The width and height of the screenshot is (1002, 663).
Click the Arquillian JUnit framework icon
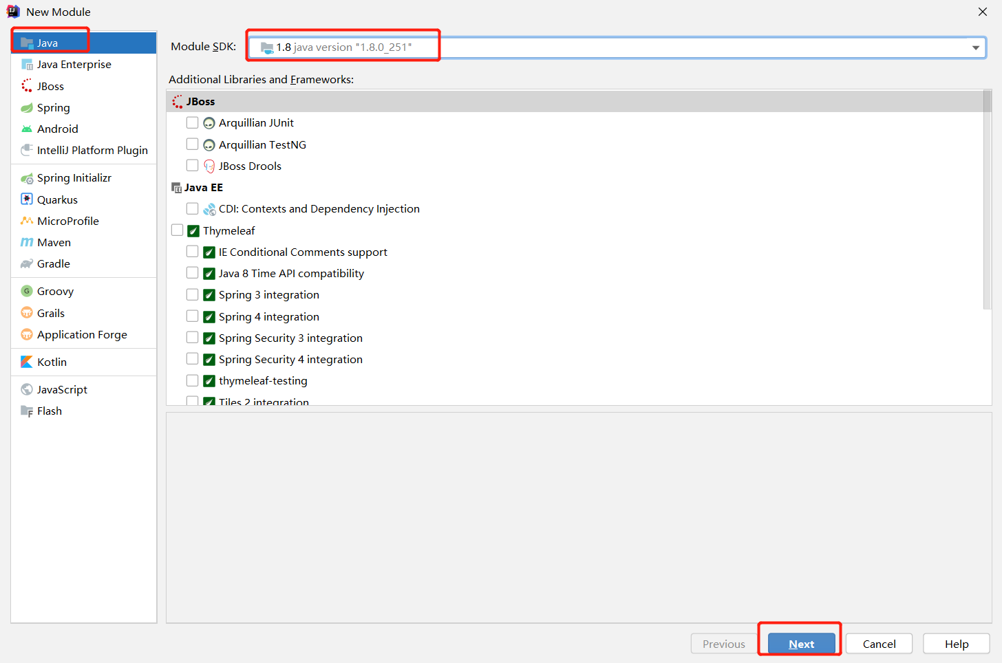[x=209, y=123]
